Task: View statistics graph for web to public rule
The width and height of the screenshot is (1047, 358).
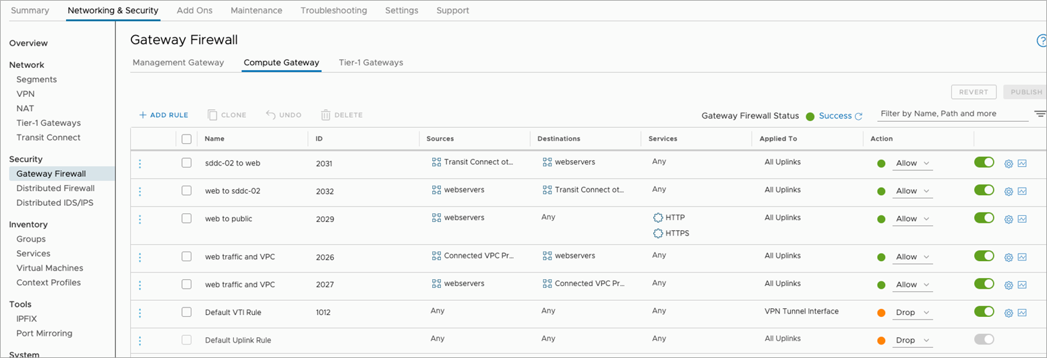Action: tap(1022, 219)
